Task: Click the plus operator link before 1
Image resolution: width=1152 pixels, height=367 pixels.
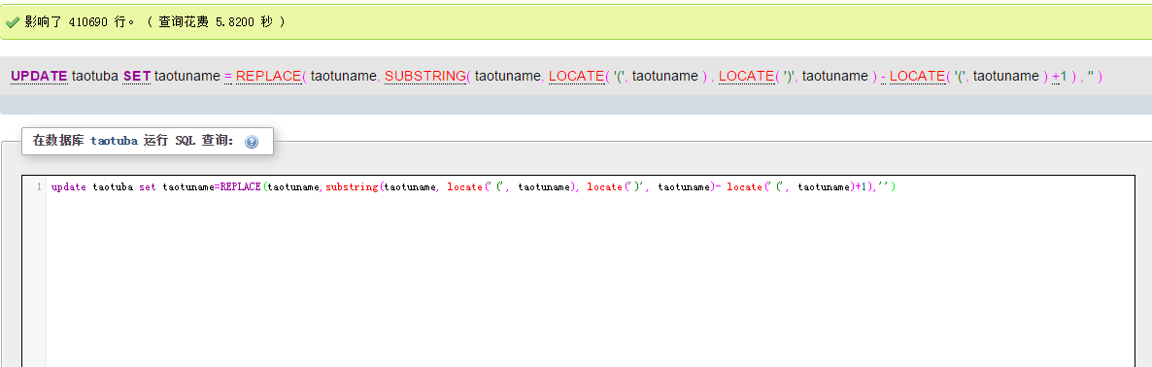Action: [x=1055, y=76]
